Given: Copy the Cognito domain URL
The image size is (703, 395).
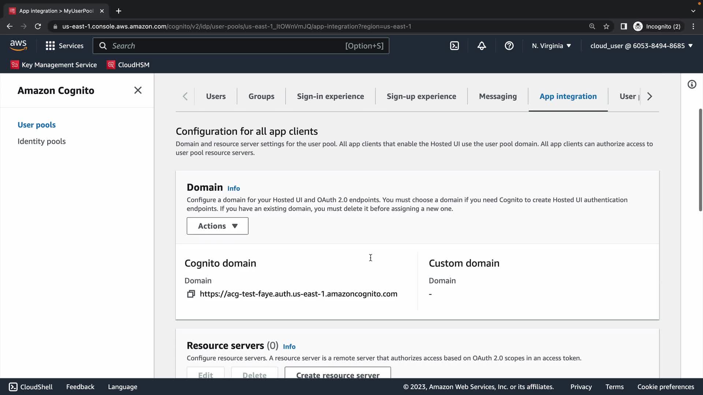Looking at the screenshot, I should (x=191, y=294).
